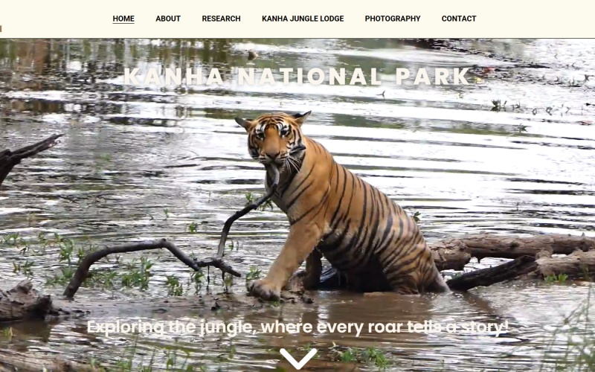The height and width of the screenshot is (372, 595).
Task: Open the RESEARCH menu item
Action: click(221, 19)
